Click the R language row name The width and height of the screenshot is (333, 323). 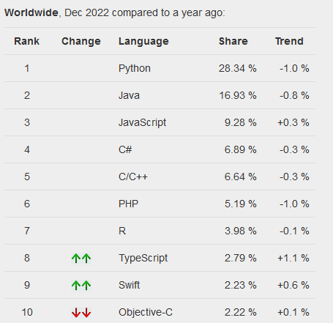pyautogui.click(x=122, y=231)
